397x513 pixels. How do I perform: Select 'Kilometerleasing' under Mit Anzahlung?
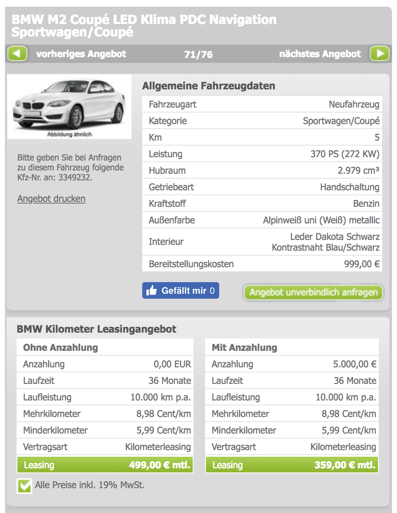[x=343, y=447]
